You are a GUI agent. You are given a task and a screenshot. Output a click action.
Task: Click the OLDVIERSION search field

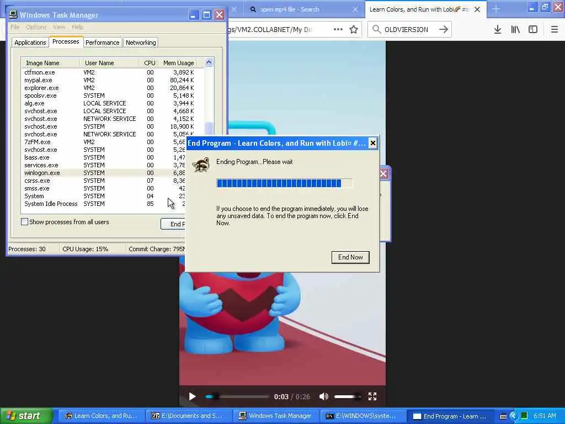pos(409,30)
